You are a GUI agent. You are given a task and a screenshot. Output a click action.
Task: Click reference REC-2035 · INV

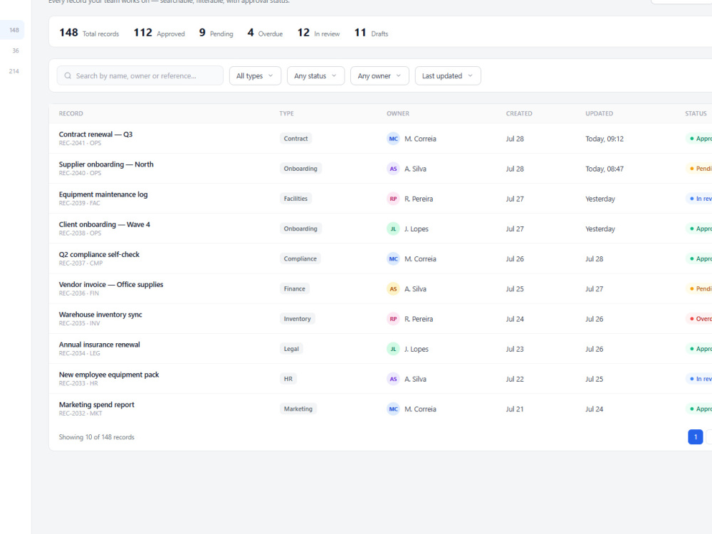(x=80, y=323)
